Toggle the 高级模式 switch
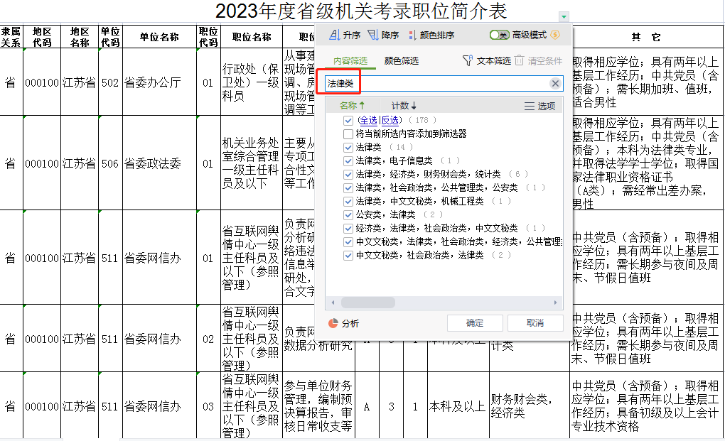Viewport: 725px width, 441px height. (500, 35)
